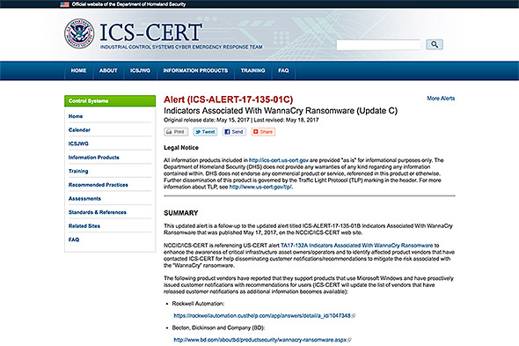Click the Alert (ICS-ALERT-17-135-01C) heading
Image resolution: width=519 pixels, height=346 pixels.
(229, 99)
